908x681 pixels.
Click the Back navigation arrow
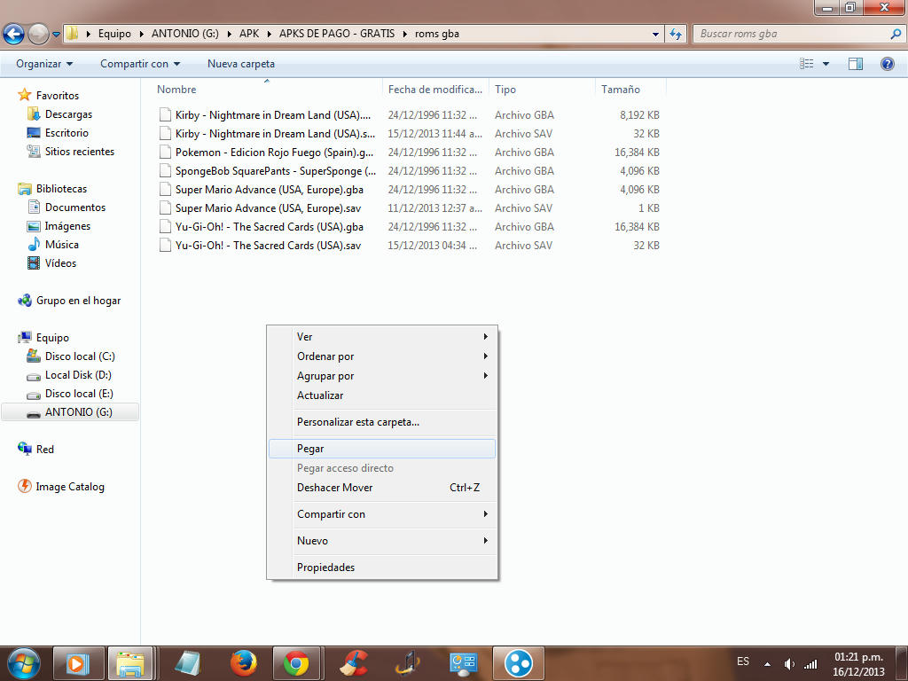pos(13,35)
